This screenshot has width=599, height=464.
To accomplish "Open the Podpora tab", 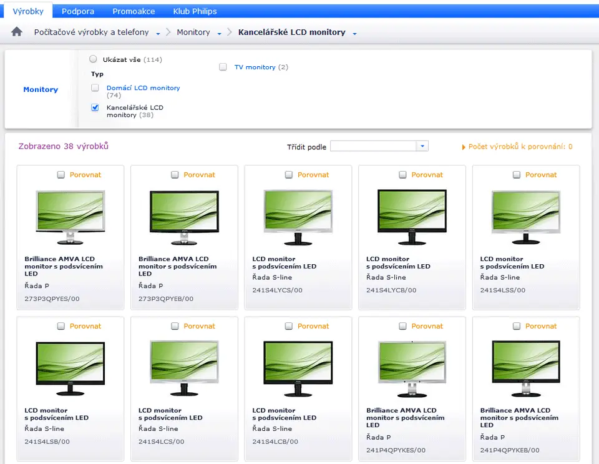I will [78, 11].
